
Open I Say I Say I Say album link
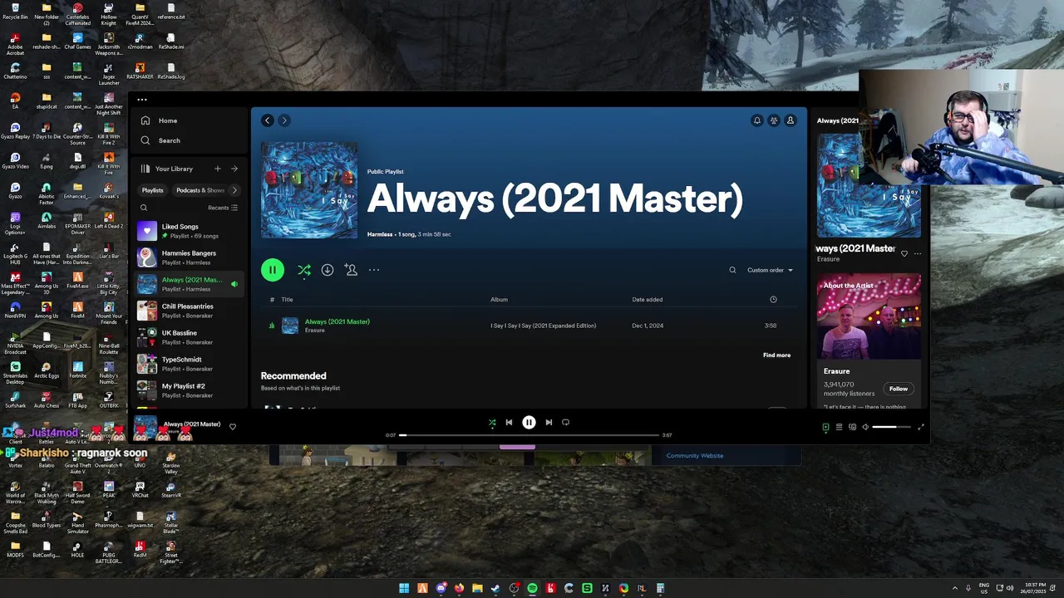coord(543,326)
